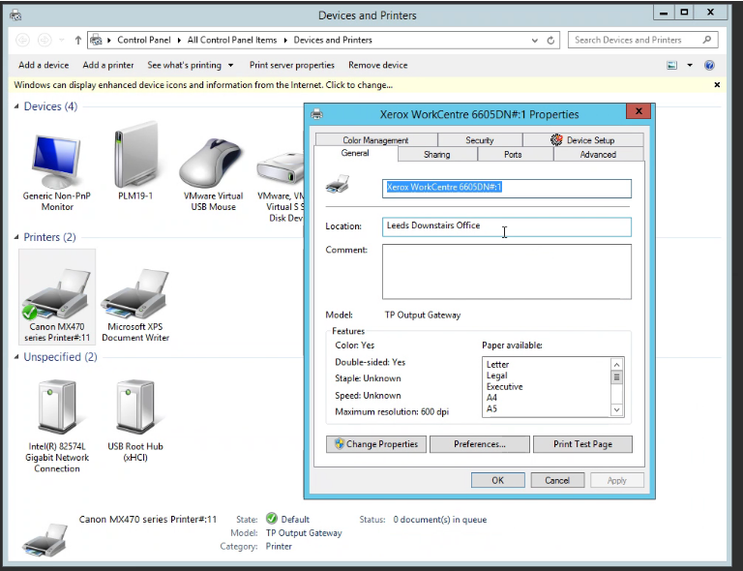Select the Microsoft XPS Document Writer icon
The width and height of the screenshot is (743, 571).
coord(135,294)
